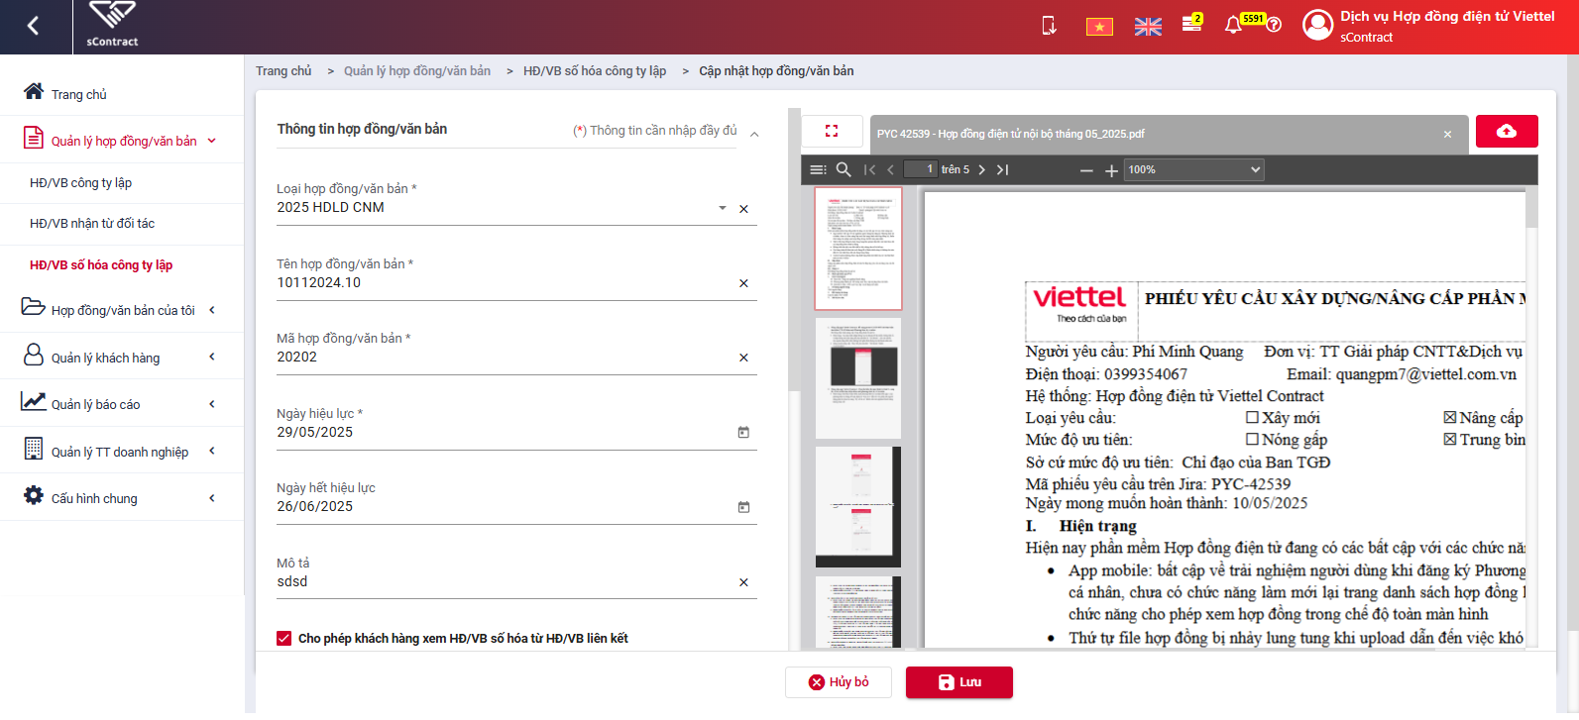
Task: Open the 100% zoom level dropdown
Action: tap(1194, 169)
